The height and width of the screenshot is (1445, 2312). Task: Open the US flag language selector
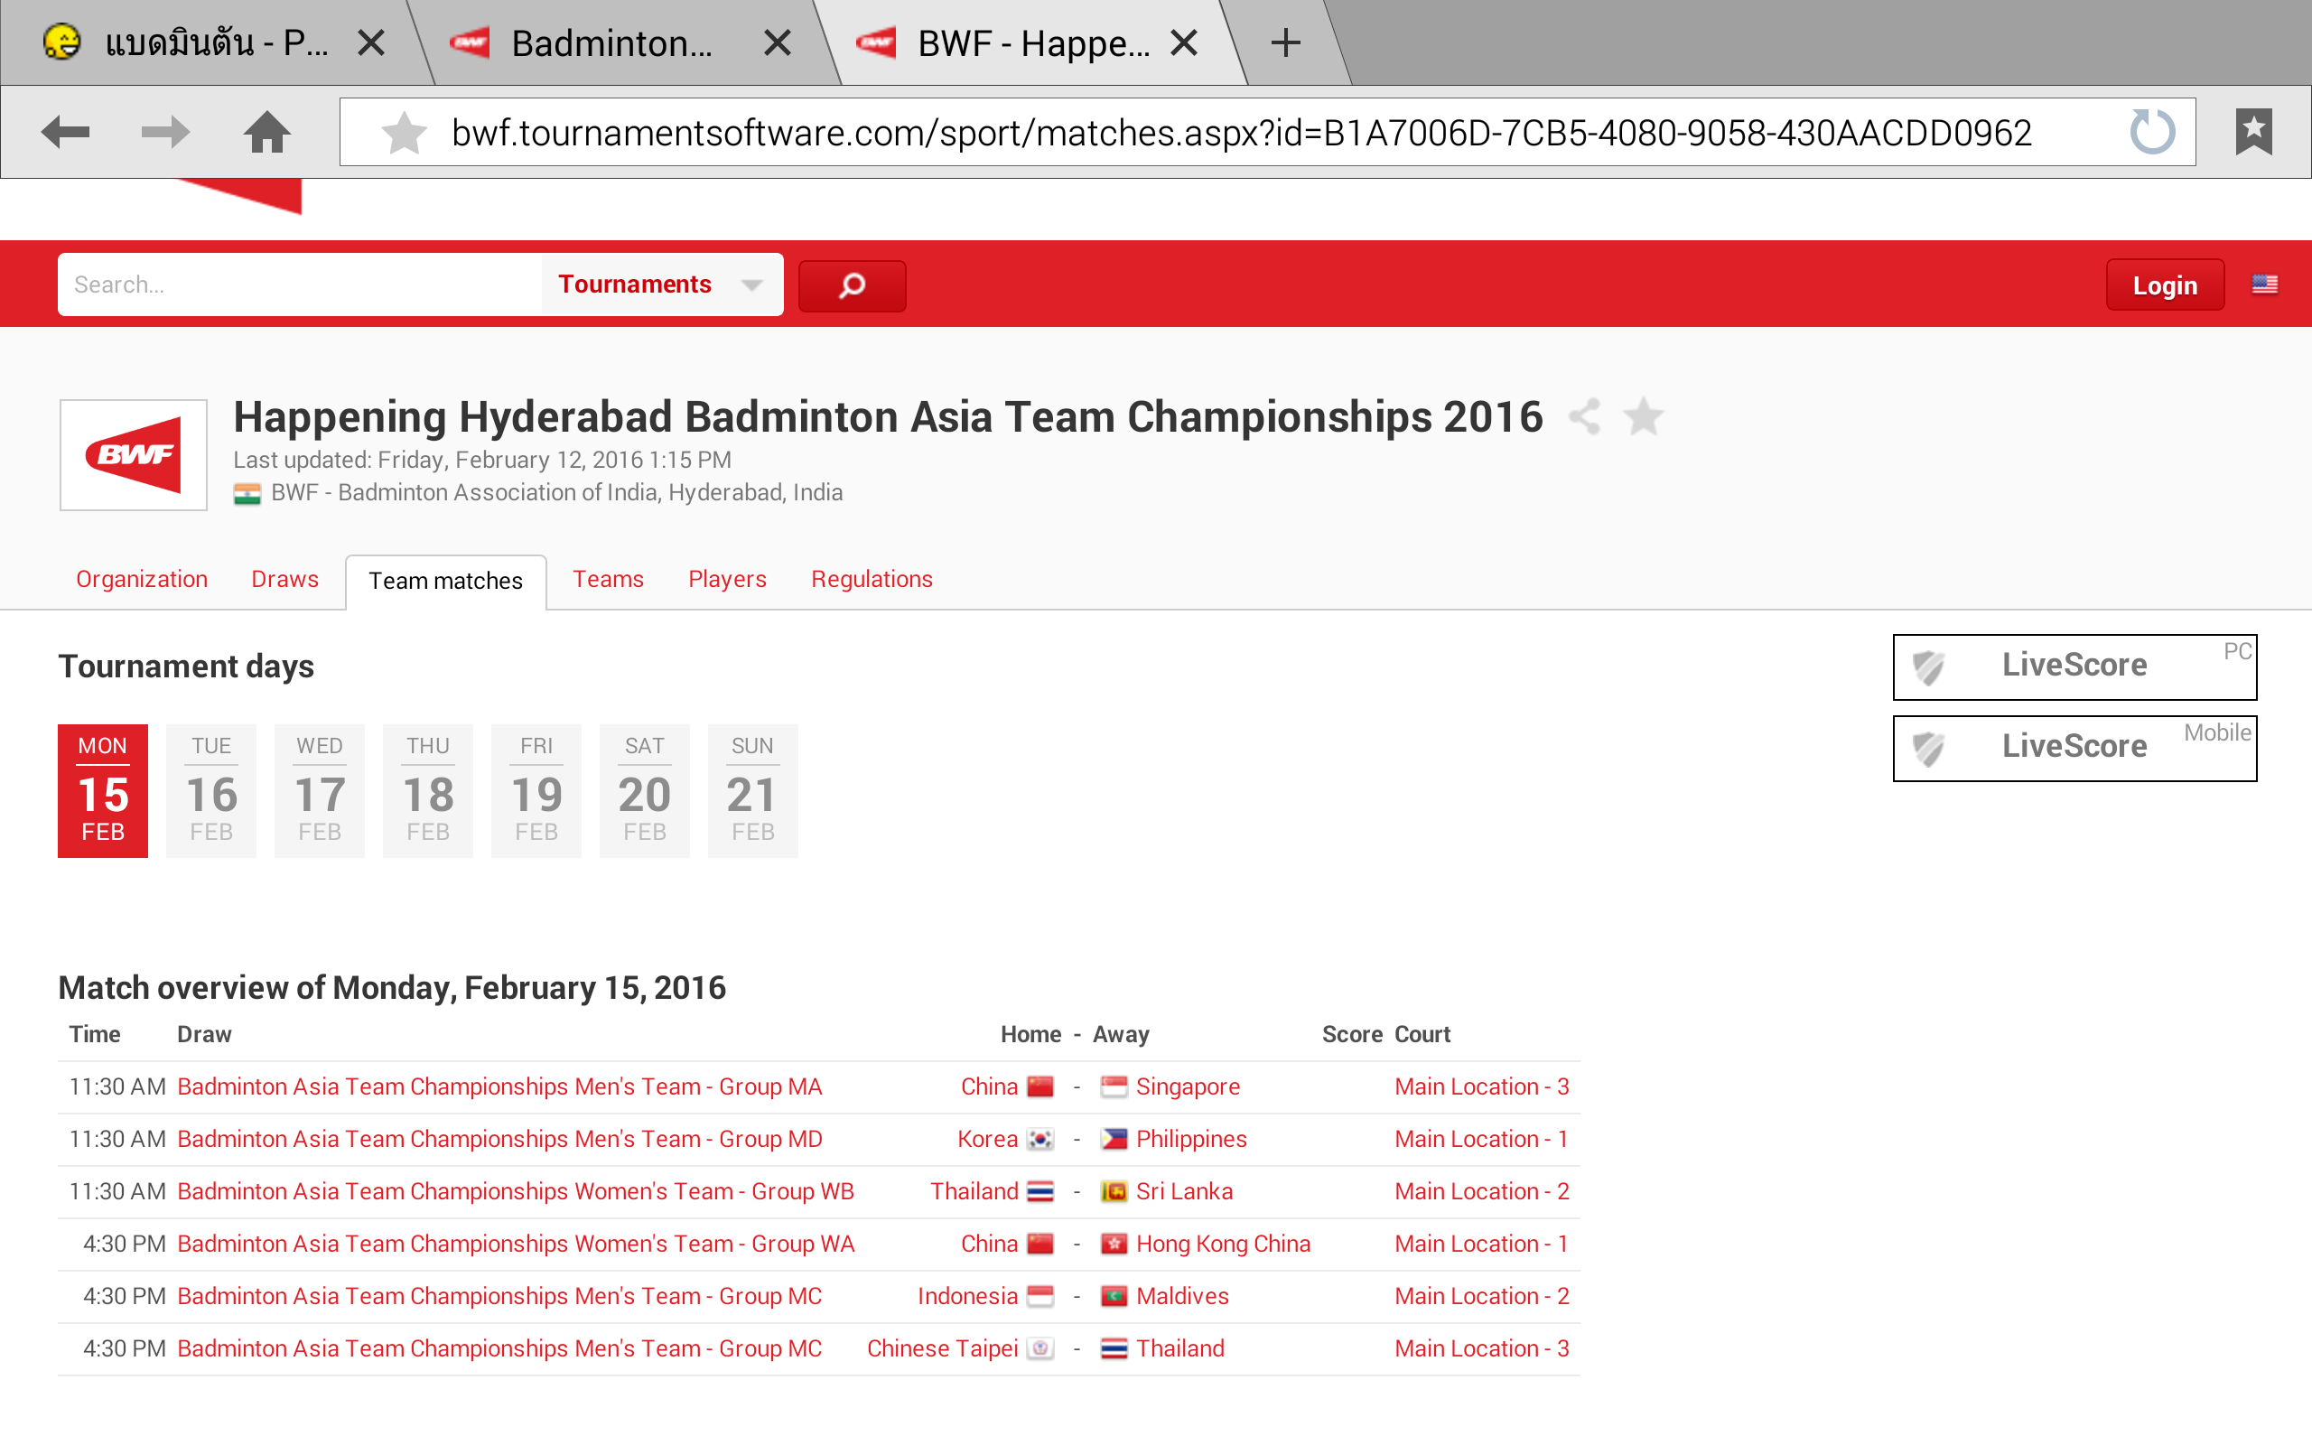tap(2264, 284)
